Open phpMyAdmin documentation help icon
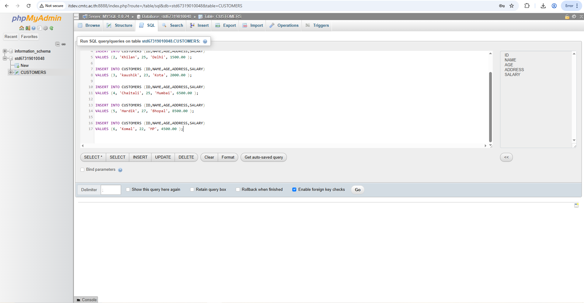This screenshot has height=303, width=584. [x=33, y=28]
